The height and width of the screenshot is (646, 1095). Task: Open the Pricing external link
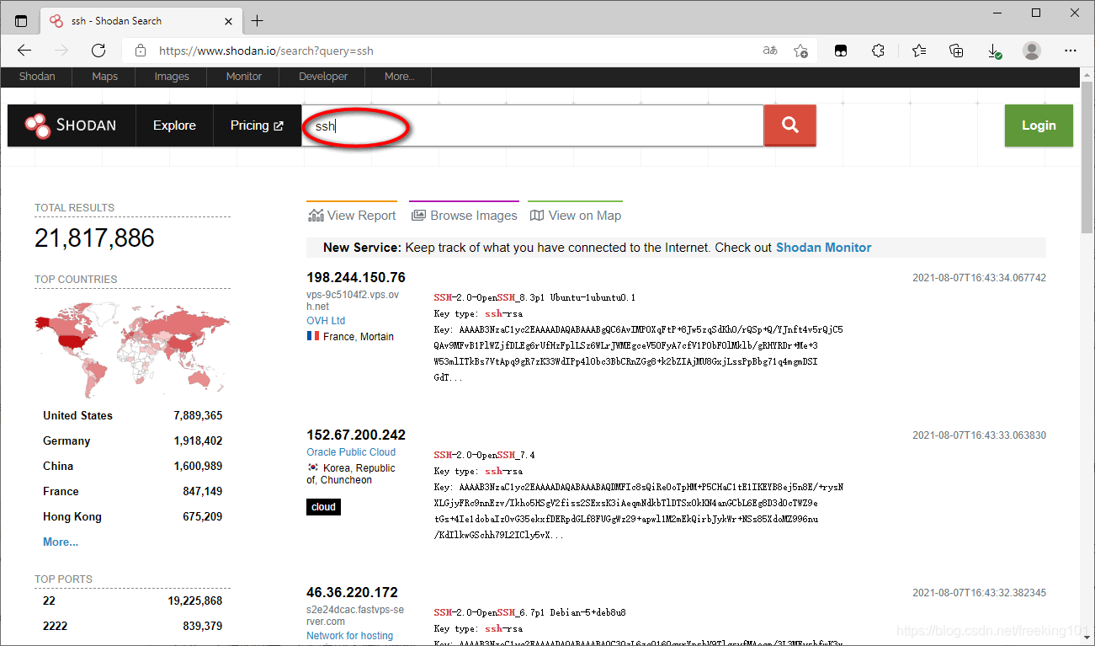257,125
